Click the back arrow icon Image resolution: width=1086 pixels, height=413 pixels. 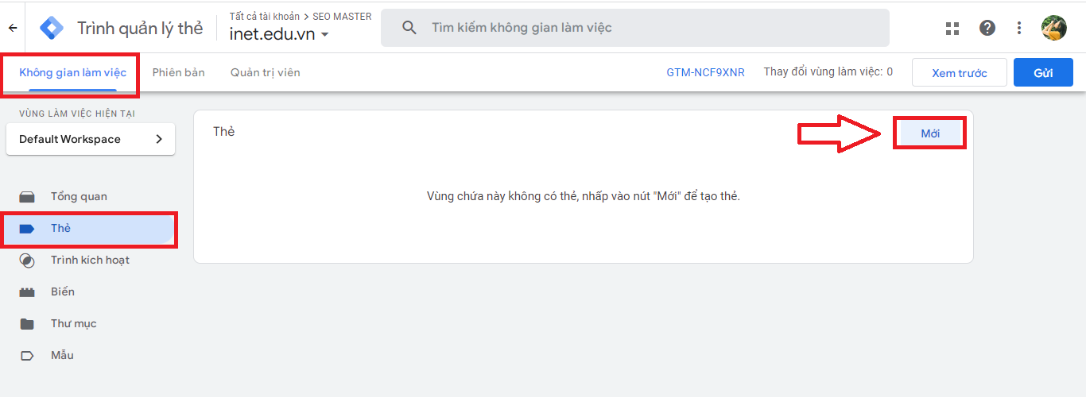pos(13,28)
